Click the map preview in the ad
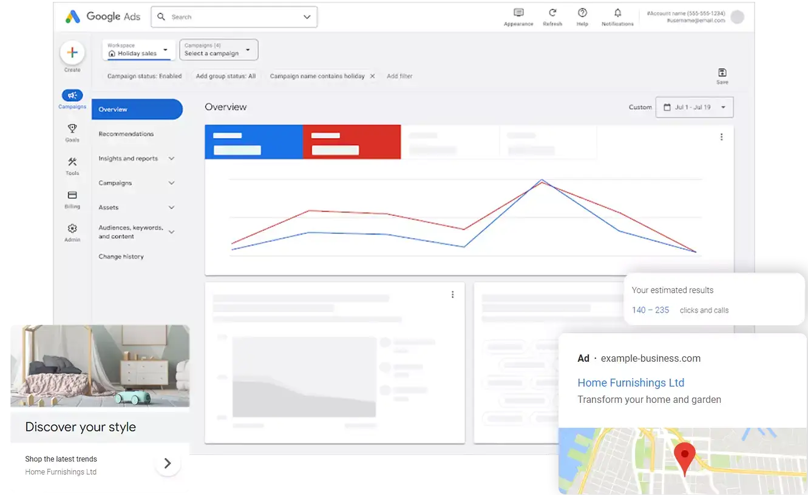 pos(682,461)
